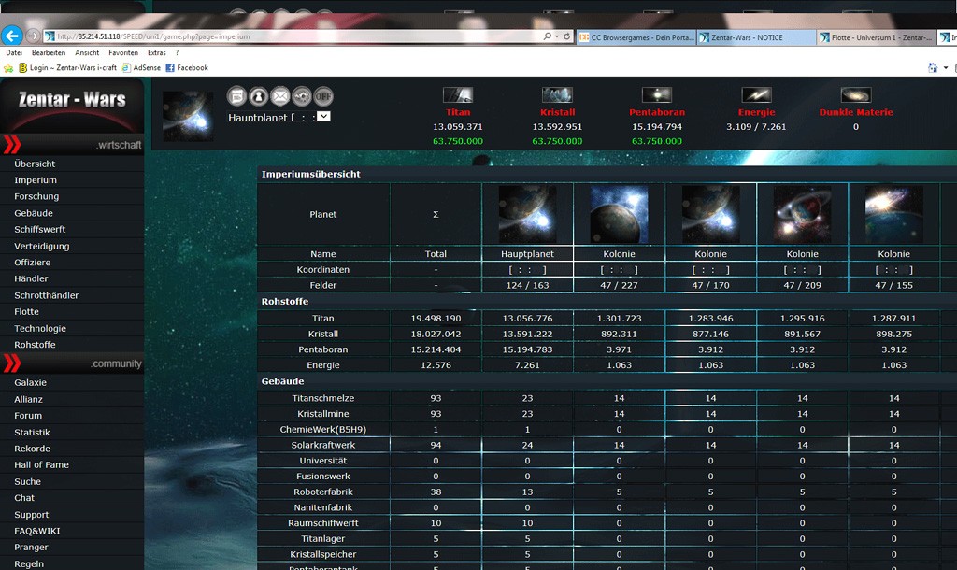Click the Kristall resource icon
The image size is (957, 570).
557,95
